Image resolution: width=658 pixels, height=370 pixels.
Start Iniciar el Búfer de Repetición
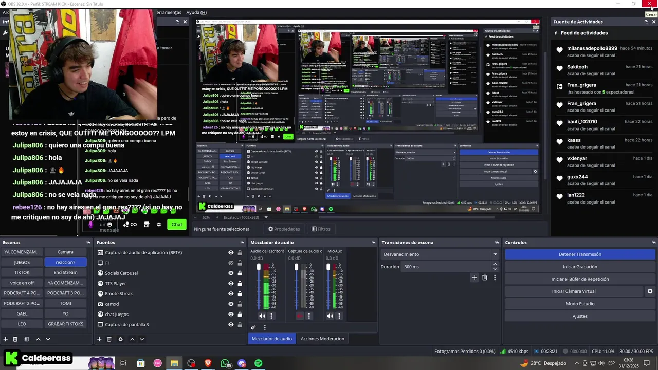pos(580,279)
